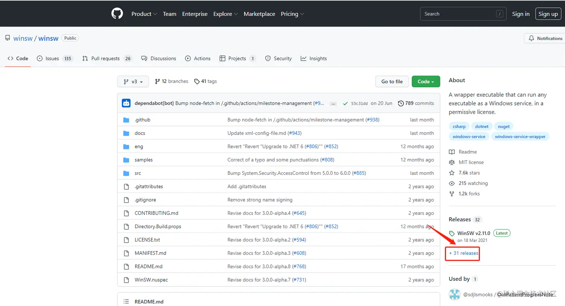
Task: Open the v3 branch selector dropdown
Action: point(133,81)
